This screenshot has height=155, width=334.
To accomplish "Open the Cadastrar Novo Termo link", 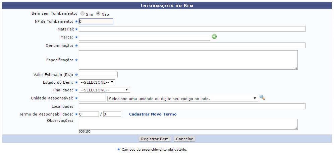I will [153, 114].
